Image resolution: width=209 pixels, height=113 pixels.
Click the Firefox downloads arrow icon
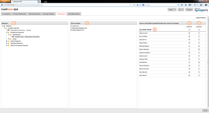pyautogui.click(x=182, y=5)
